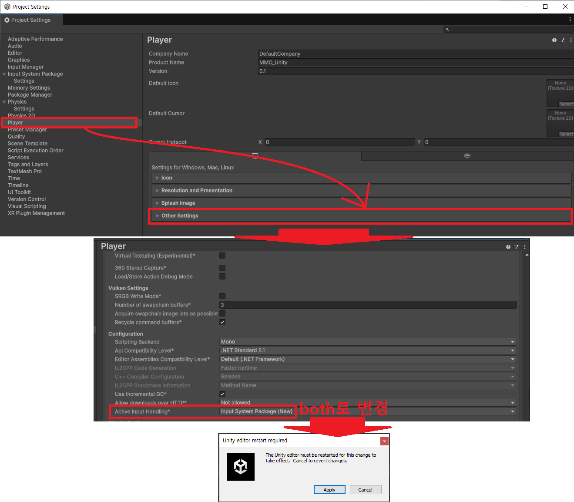Click Cursor Hotspot X field
Viewport: 574px width, 502px height.
pos(340,142)
